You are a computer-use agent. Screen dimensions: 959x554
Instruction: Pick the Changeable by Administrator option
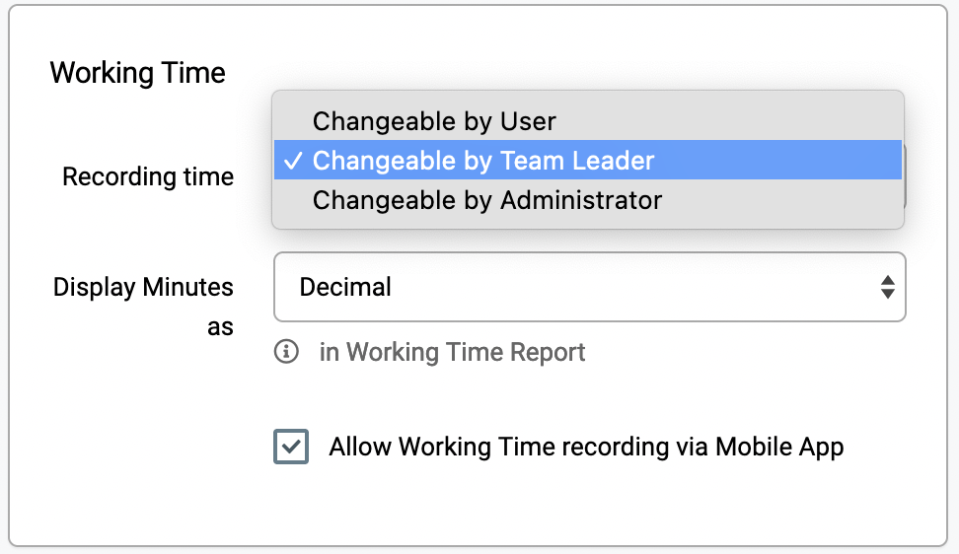coord(588,200)
